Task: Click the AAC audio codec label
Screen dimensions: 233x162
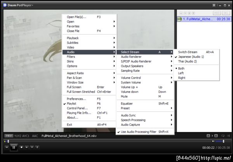Action: [35, 136]
